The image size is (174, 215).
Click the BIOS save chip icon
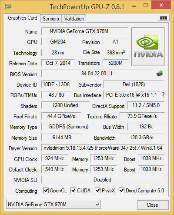[x=160, y=74]
